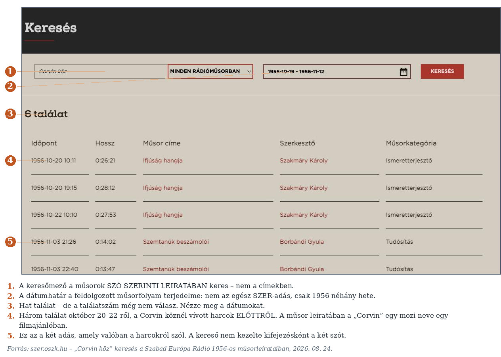Click the 1956-10-22 10:10 timestamp
This screenshot has height=357, width=501.
tap(54, 215)
